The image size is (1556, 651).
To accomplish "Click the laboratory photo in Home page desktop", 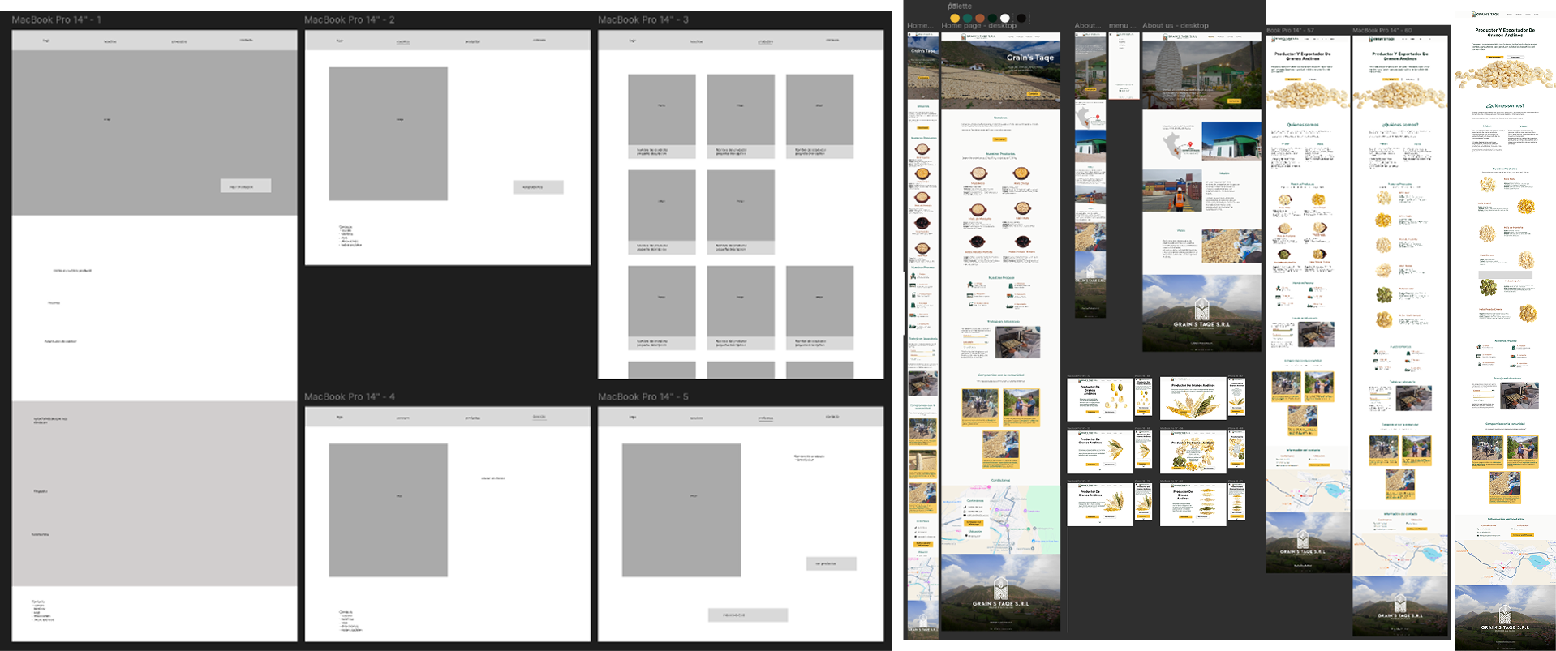I will tap(1017, 341).
